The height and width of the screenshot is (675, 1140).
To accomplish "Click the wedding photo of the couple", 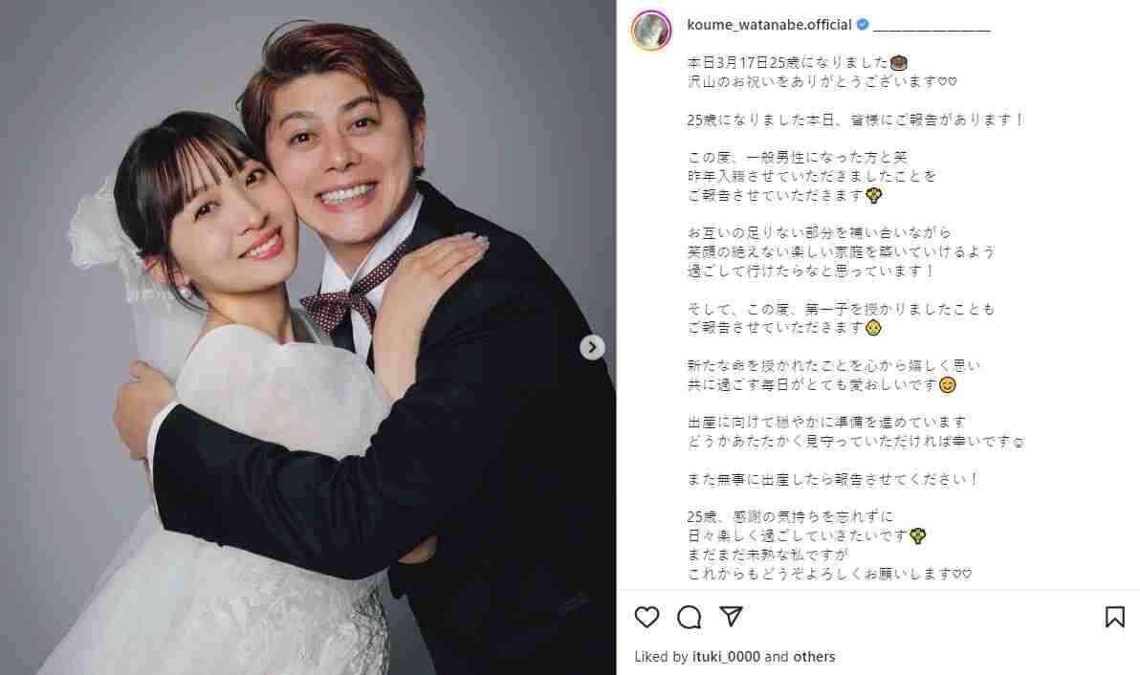I will click(x=308, y=337).
